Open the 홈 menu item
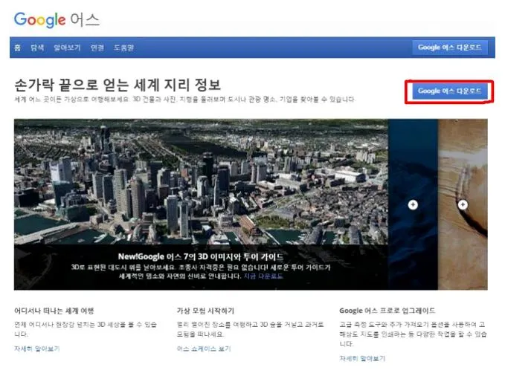The width and height of the screenshot is (505, 376). pyautogui.click(x=17, y=48)
